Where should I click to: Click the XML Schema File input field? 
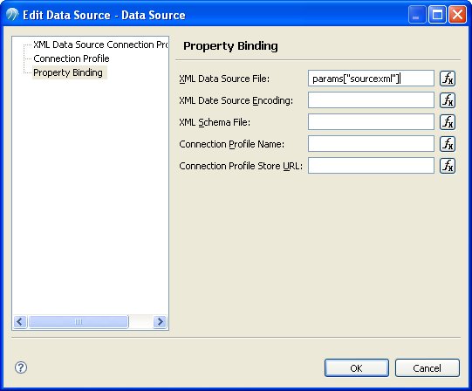tap(371, 122)
